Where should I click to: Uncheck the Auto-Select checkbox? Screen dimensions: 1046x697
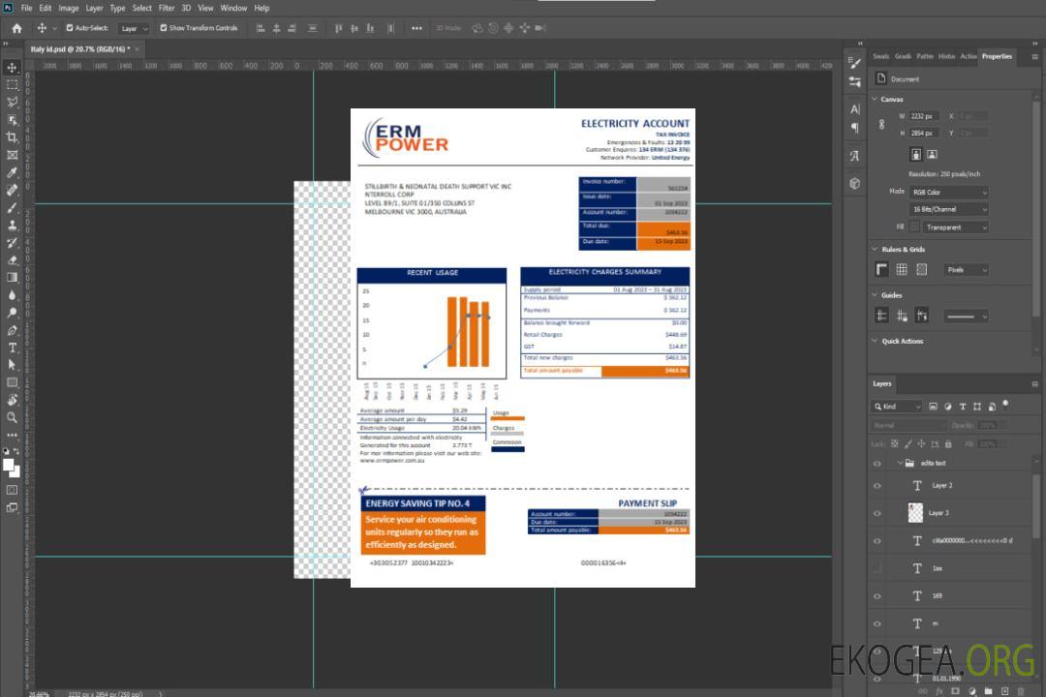click(70, 28)
